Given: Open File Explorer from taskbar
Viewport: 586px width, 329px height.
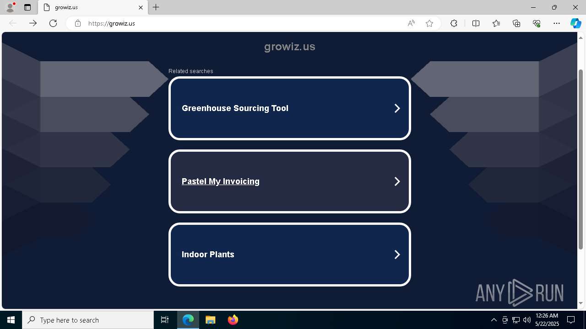Looking at the screenshot, I should click(x=210, y=320).
